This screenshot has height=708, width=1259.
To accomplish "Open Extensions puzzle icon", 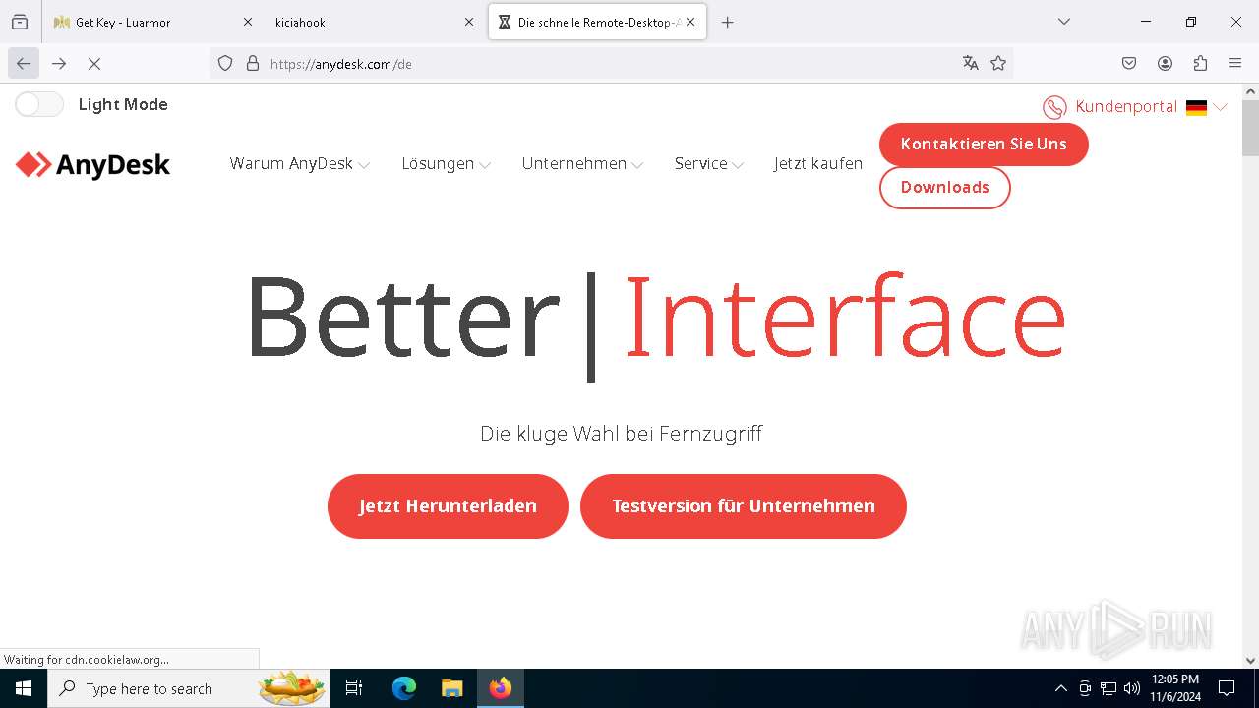I will (x=1200, y=63).
